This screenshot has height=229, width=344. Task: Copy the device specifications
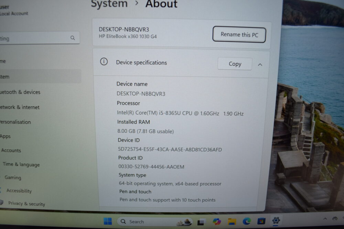235,64
